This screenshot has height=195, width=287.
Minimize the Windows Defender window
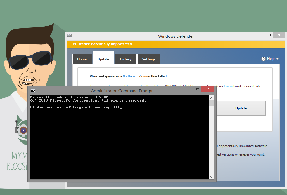pyautogui.click(x=262, y=35)
